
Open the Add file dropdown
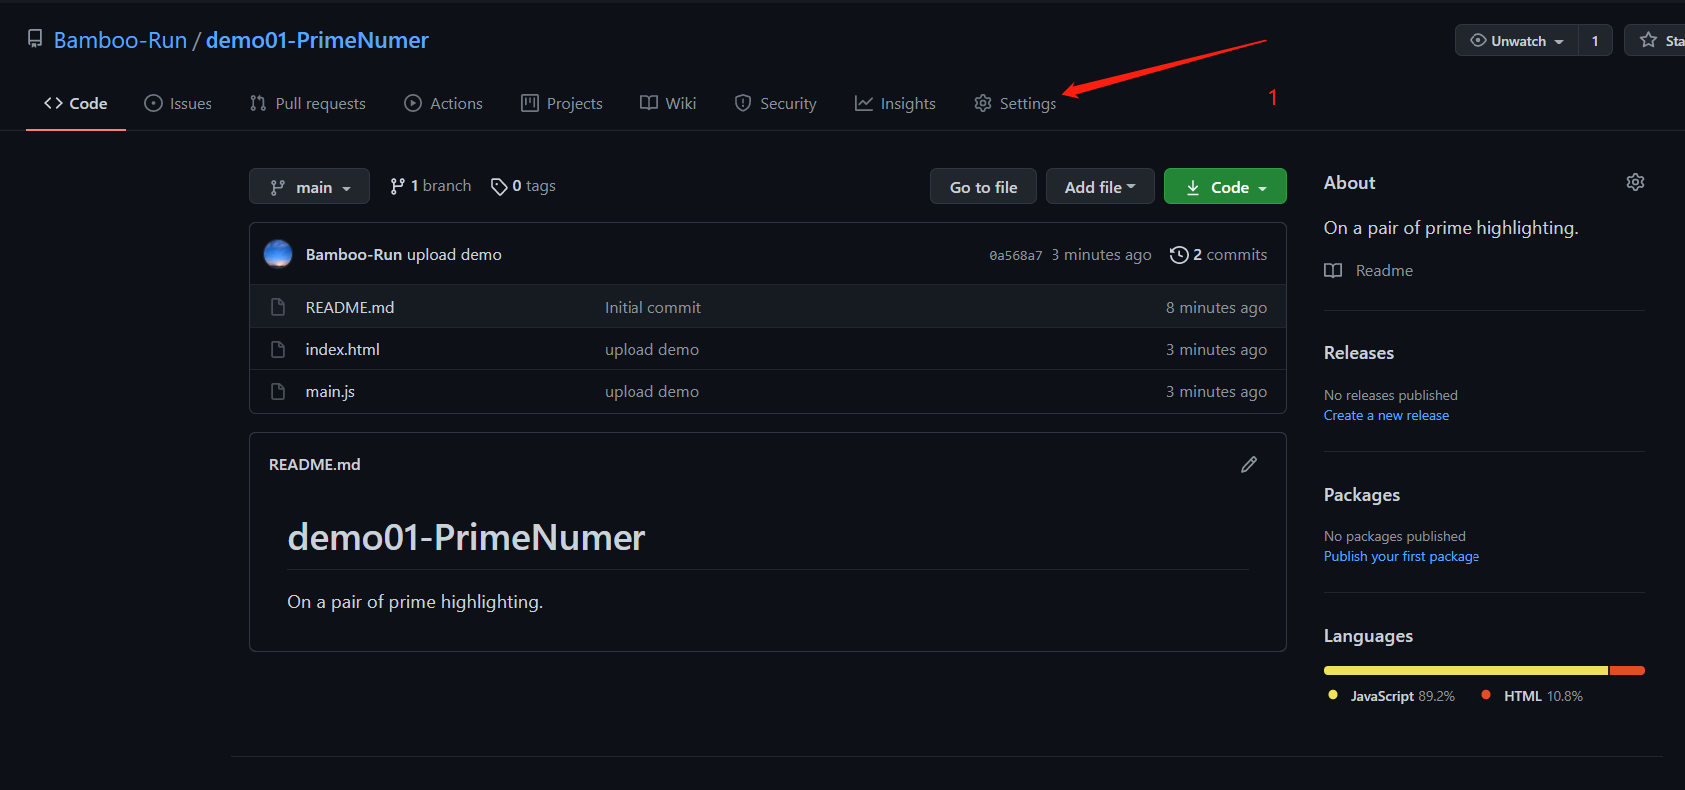pyautogui.click(x=1100, y=187)
